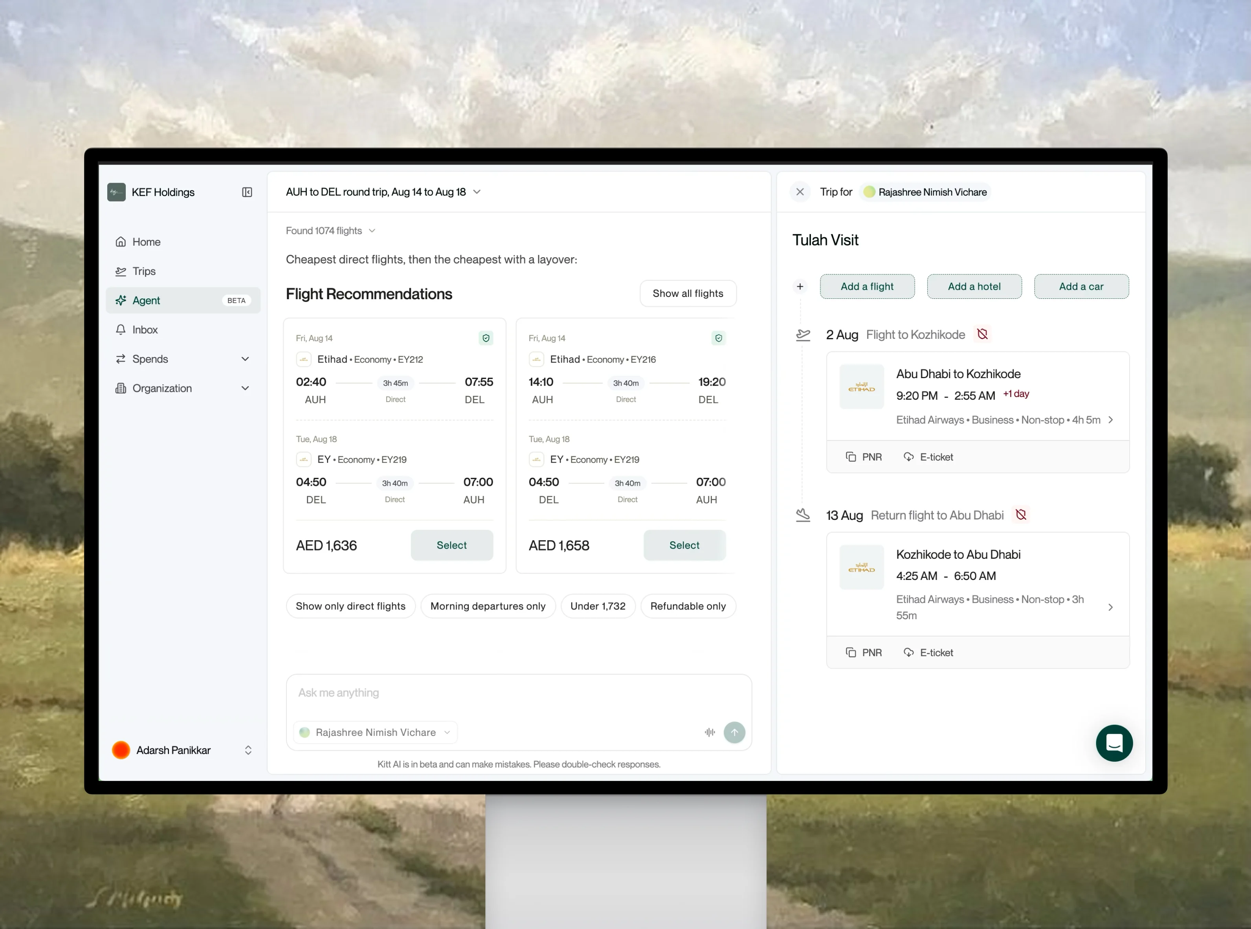Viewport: 1251px width, 929px height.
Task: Click shield icon on EY212 flight card
Action: point(486,338)
